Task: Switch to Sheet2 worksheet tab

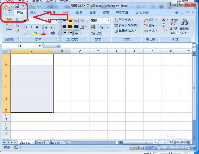Action: pyautogui.click(x=40, y=143)
